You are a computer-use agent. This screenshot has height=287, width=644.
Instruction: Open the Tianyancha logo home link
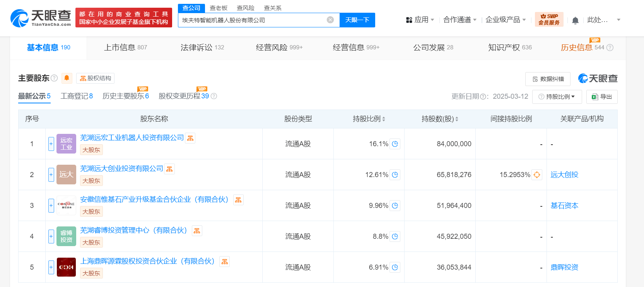click(x=41, y=18)
